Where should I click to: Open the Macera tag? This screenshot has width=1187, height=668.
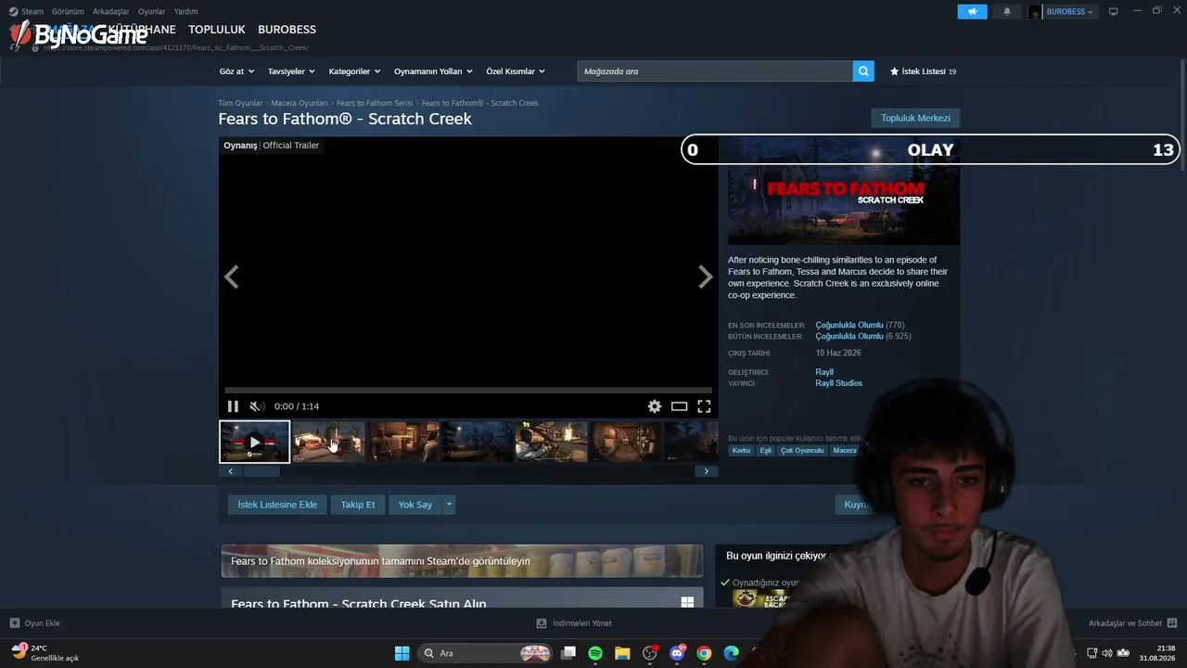tap(845, 451)
